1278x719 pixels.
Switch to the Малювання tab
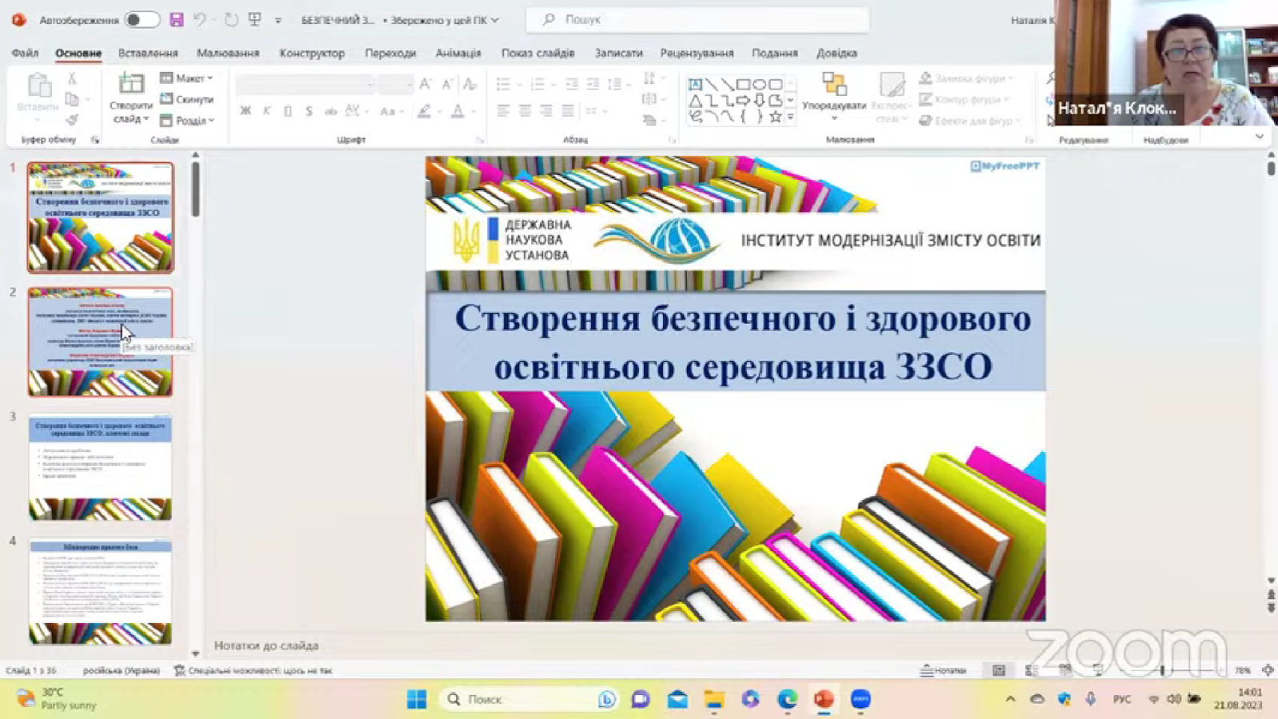(228, 53)
